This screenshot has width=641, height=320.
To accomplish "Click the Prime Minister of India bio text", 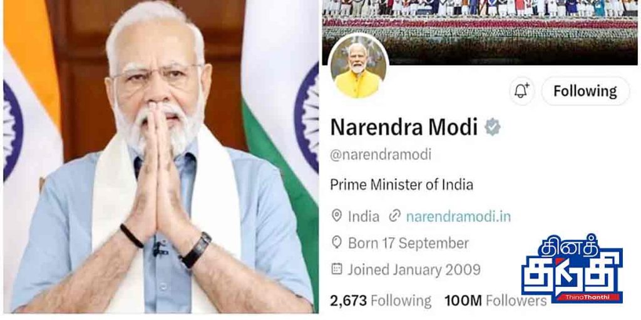I will [401, 185].
